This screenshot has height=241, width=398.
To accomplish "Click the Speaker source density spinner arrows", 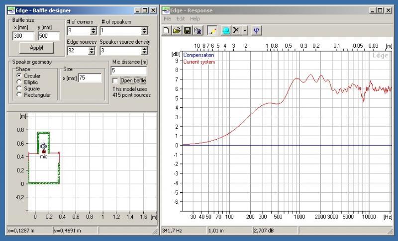I will click(x=144, y=51).
